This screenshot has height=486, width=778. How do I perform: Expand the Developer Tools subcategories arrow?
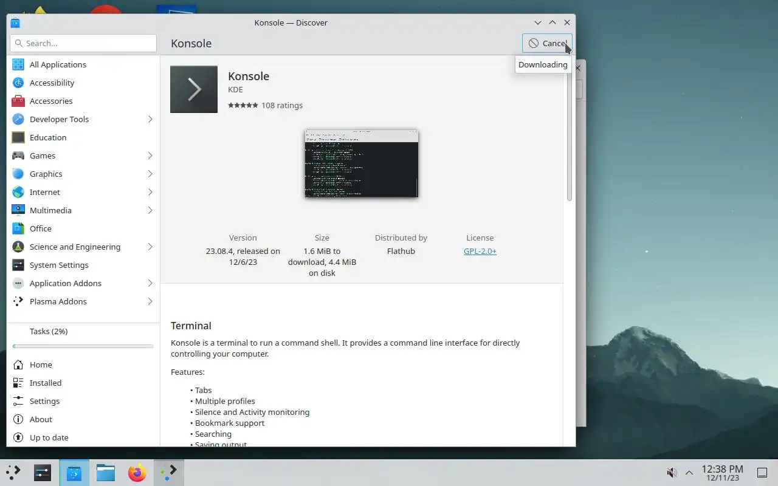(150, 119)
